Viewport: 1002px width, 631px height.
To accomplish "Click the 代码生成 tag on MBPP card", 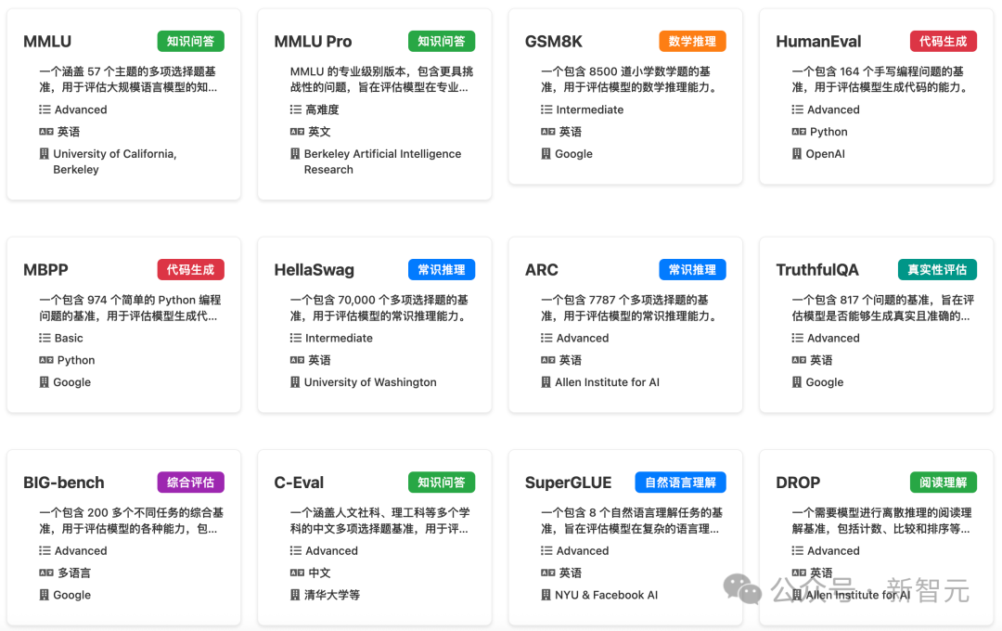I will tap(190, 270).
